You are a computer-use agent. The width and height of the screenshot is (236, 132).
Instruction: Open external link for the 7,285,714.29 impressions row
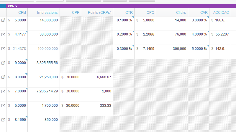(3, 91)
